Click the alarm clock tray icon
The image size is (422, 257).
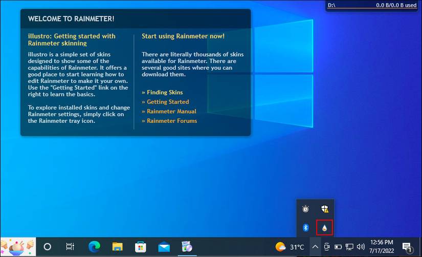pos(305,208)
